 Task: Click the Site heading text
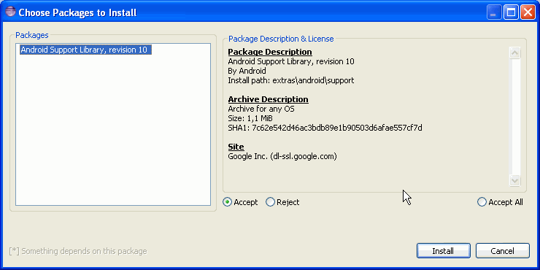pyautogui.click(x=236, y=147)
